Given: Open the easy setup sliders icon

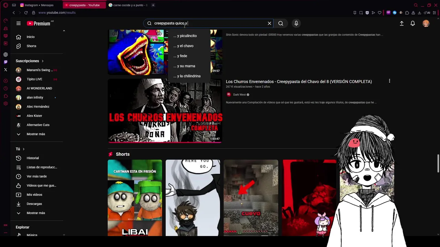Looking at the screenshot, I should pyautogui.click(x=435, y=13).
